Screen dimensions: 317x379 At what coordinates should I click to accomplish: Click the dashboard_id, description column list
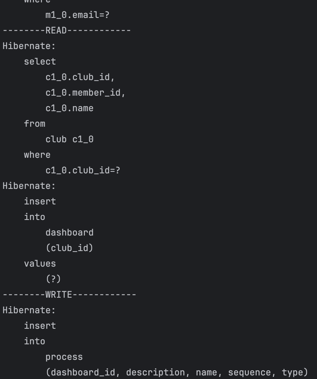point(176,372)
